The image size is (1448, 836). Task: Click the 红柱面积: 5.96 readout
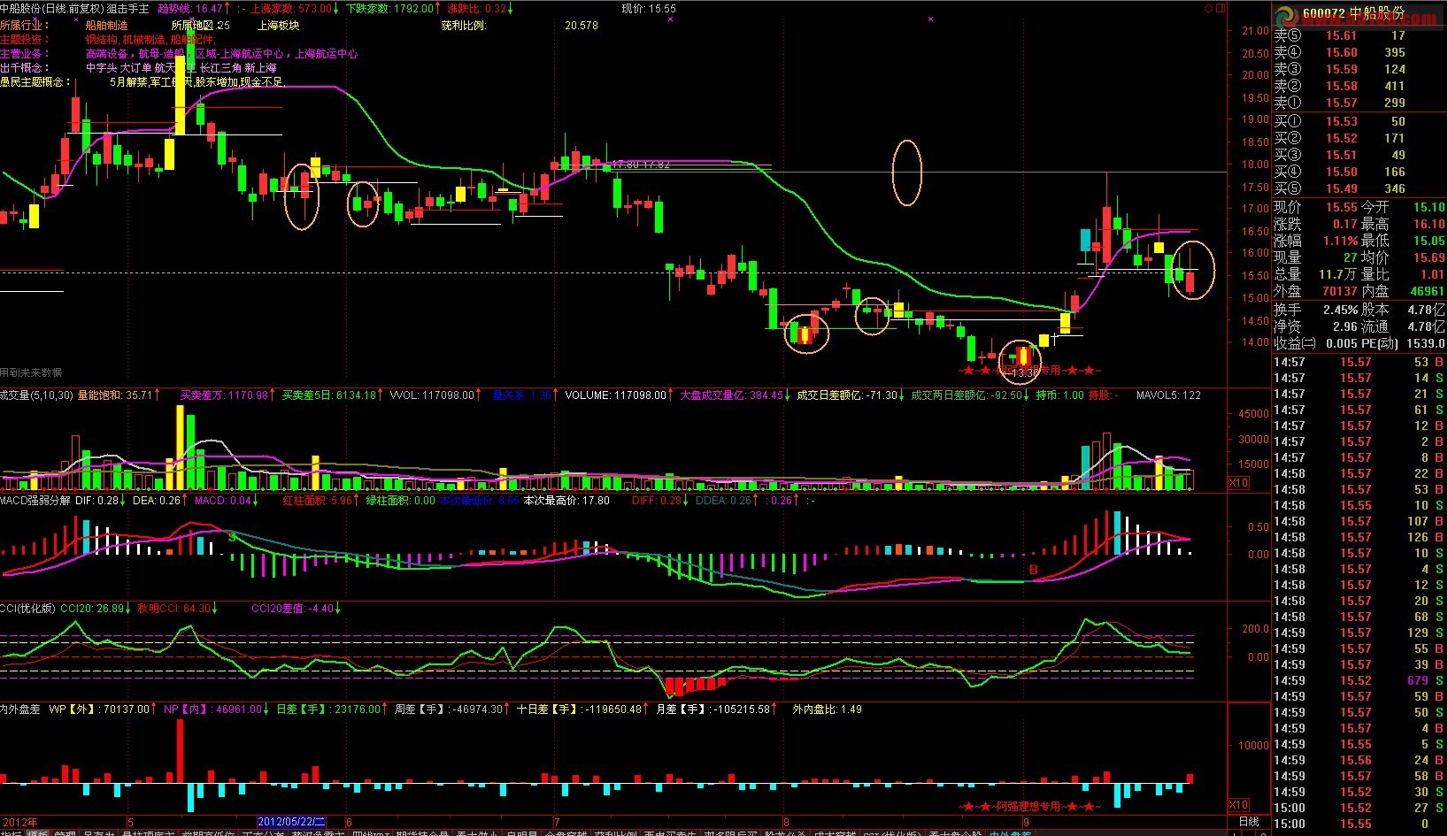coord(320,501)
